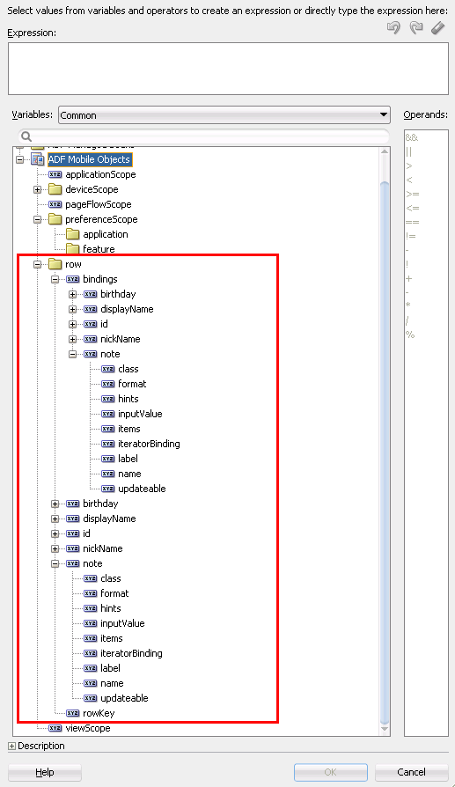This screenshot has height=787, width=455.
Task: Select name under bindings note
Action: click(x=129, y=474)
